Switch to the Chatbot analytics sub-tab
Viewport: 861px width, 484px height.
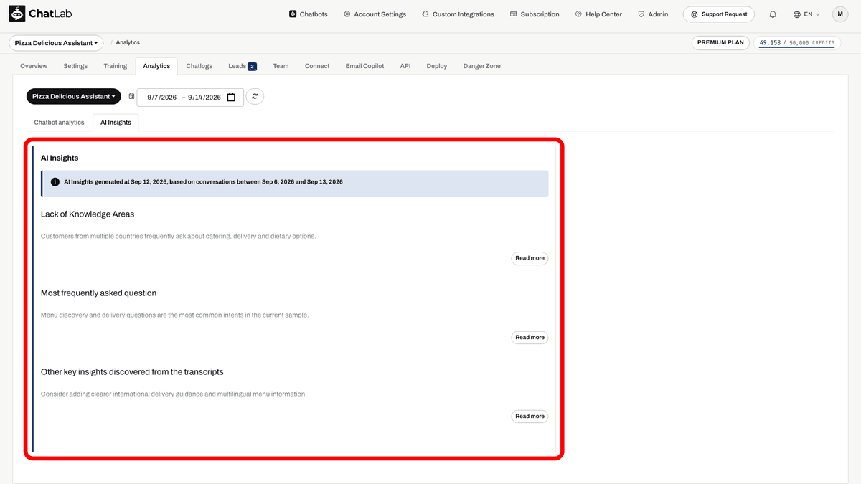coord(60,123)
